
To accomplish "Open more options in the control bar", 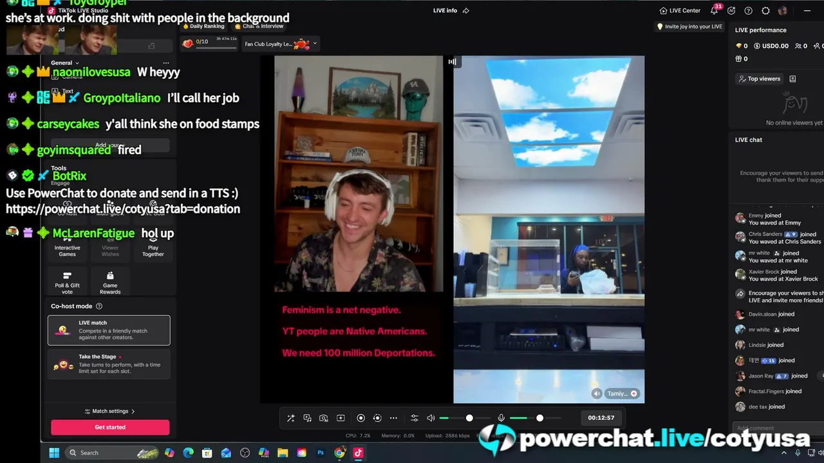I will 393,418.
